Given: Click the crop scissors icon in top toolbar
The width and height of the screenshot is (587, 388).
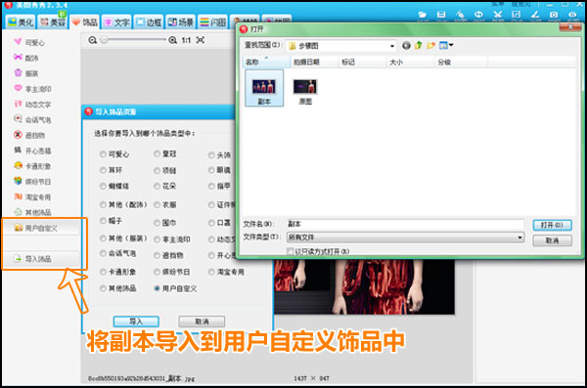Looking at the screenshot, I should pyautogui.click(x=497, y=15).
